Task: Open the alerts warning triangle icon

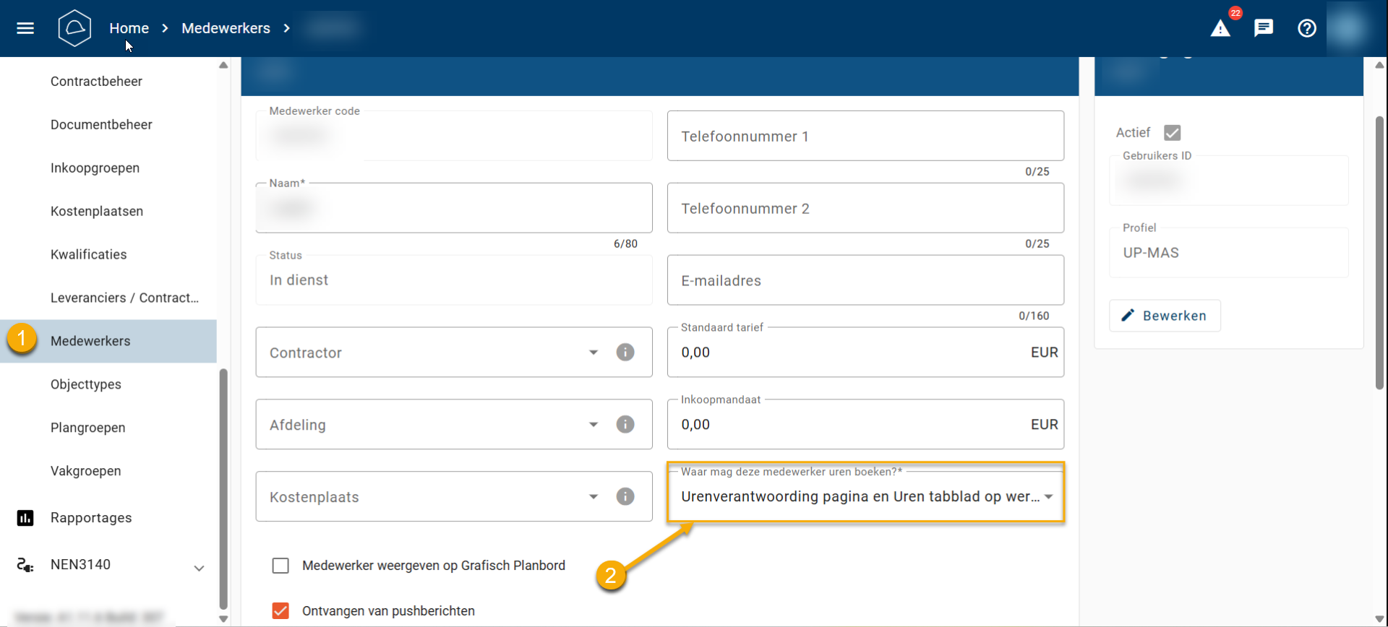Action: pyautogui.click(x=1220, y=28)
